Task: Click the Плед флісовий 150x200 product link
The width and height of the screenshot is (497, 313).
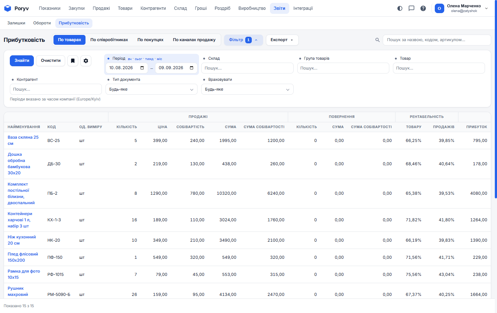Action: [24, 257]
